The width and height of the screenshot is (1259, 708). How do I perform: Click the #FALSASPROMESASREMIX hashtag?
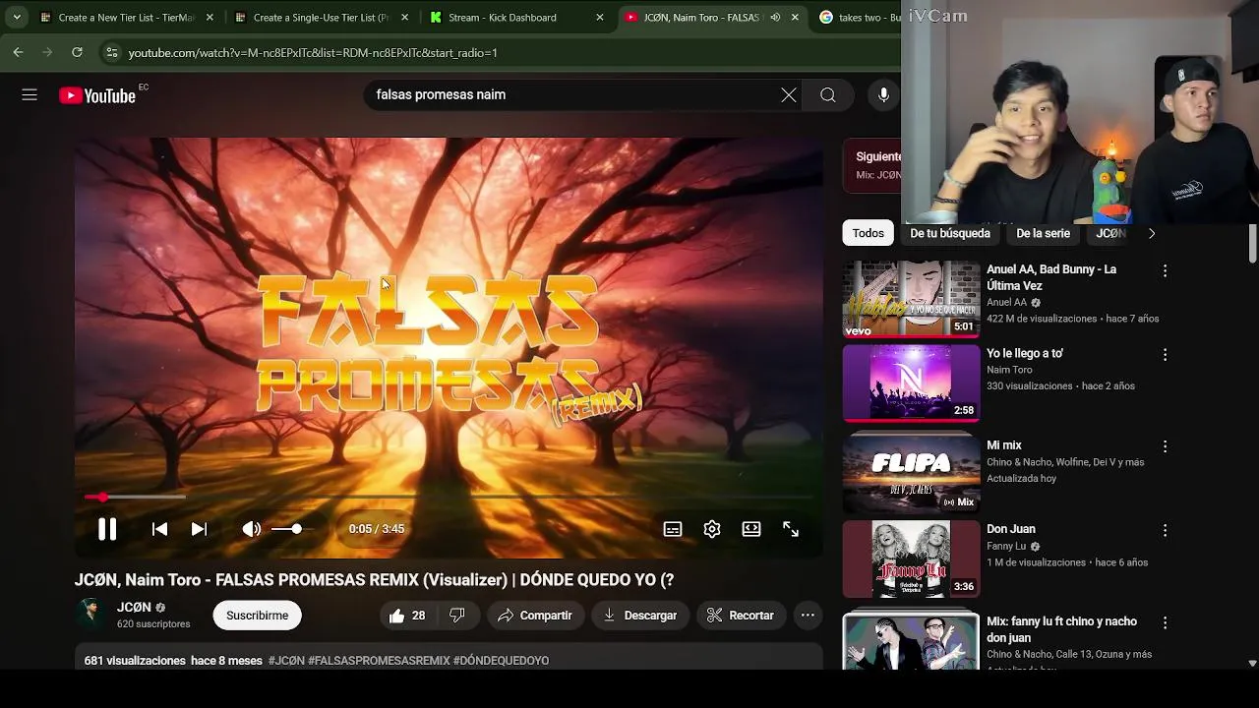point(379,661)
